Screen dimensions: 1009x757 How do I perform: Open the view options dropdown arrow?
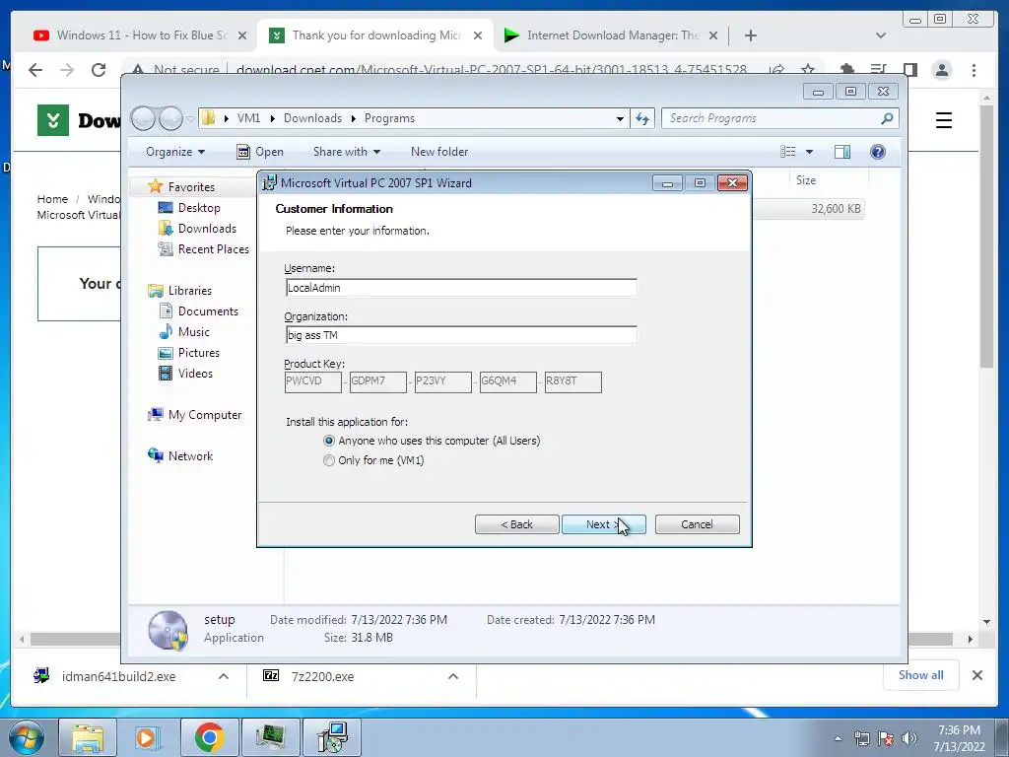coord(810,152)
